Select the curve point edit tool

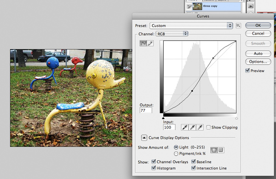coord(143,43)
